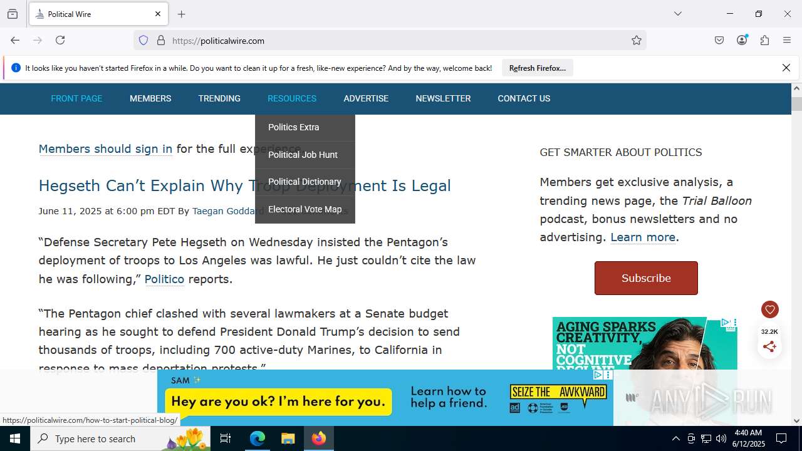Screen dimensions: 802x451
Task: Close the Political Wire tab
Action: (158, 14)
